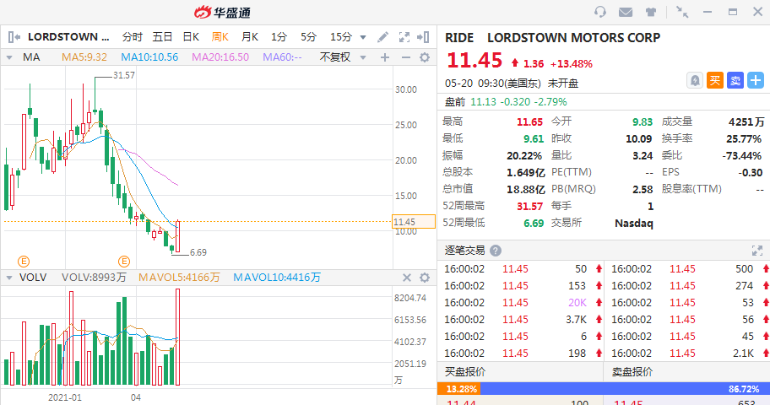This screenshot has height=405, width=770.
Task: Expand chart to fullscreen view
Action: pos(404,37)
